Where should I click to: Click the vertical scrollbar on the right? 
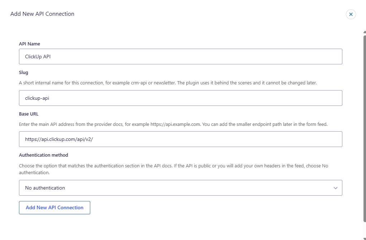pyautogui.click(x=365, y=128)
